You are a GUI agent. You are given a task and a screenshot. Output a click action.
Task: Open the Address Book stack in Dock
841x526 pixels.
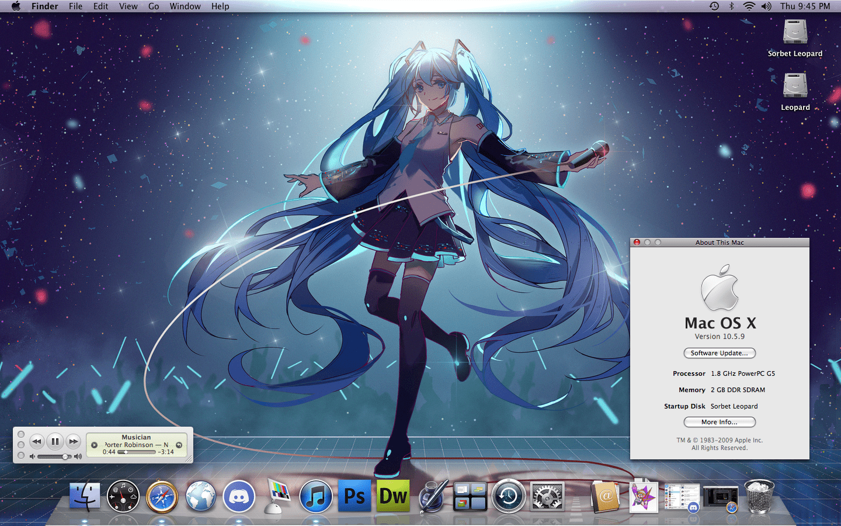(x=604, y=496)
